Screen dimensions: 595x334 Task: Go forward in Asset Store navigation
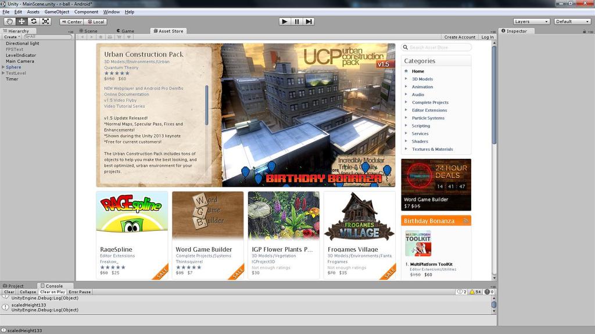coord(91,37)
